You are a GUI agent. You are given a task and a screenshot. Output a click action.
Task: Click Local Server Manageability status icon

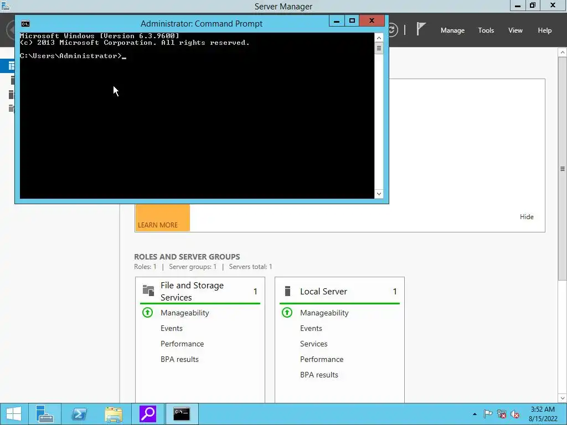pyautogui.click(x=287, y=312)
